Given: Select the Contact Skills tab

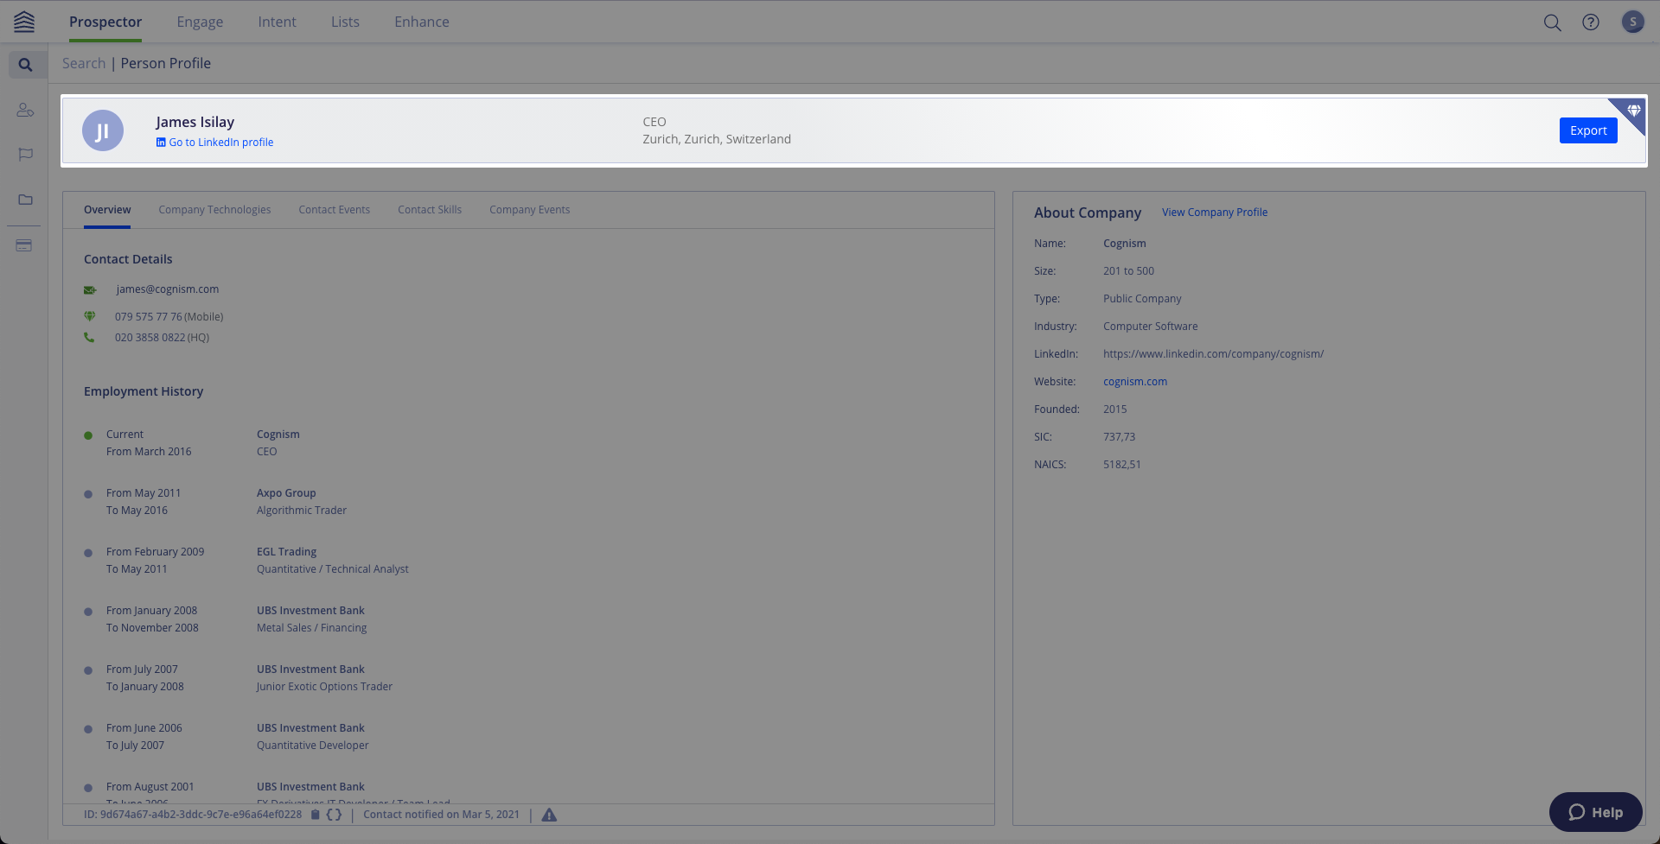Looking at the screenshot, I should coord(430,210).
